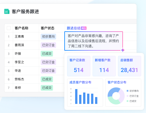Click blue legend swatch for 初步意向
Screen dimensions: 146x113
click(128, 91)
